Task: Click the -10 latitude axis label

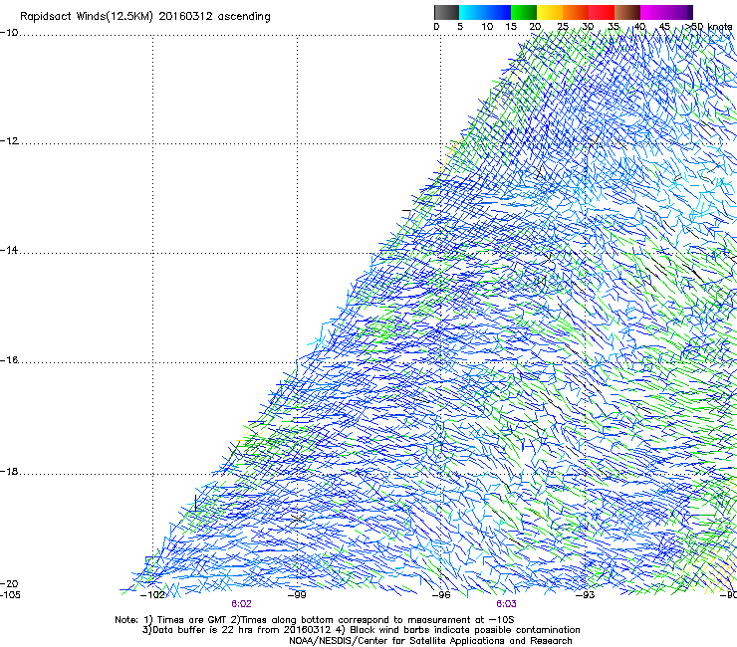Action: 9,33
